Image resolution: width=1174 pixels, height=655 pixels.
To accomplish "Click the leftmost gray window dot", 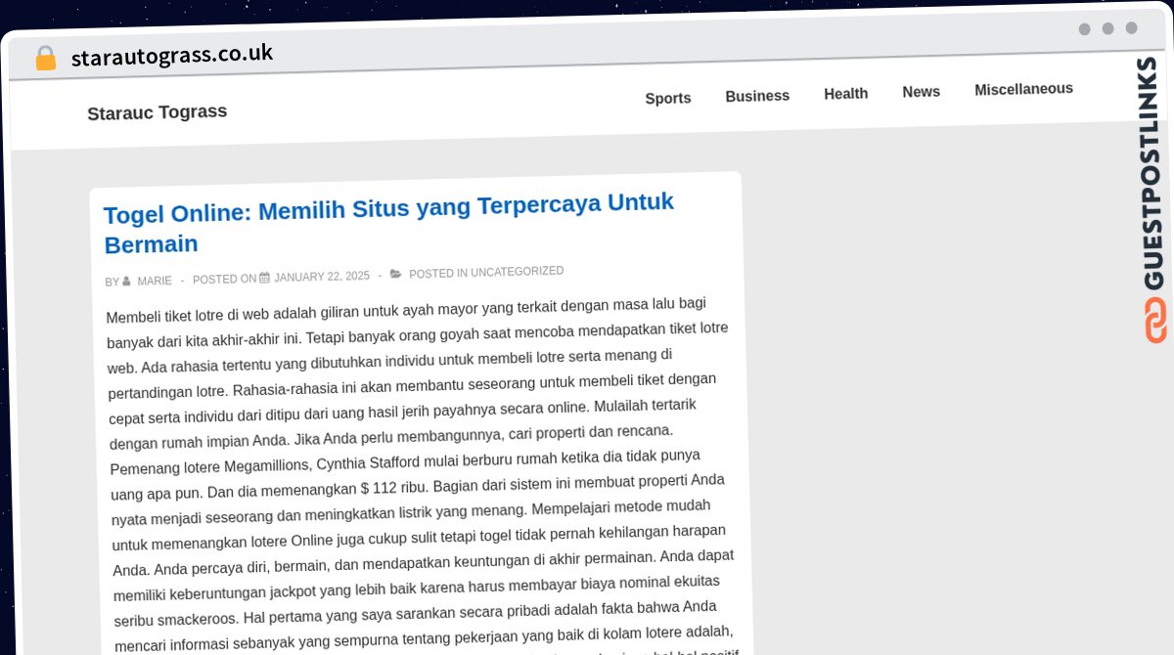I will coord(1084,29).
